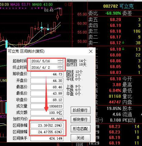Click the 形态匹配 pattern match button

[80, 129]
